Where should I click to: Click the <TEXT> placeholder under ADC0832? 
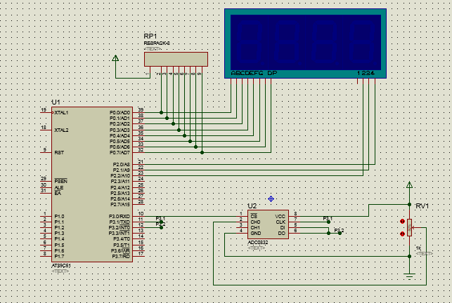[x=257, y=248]
